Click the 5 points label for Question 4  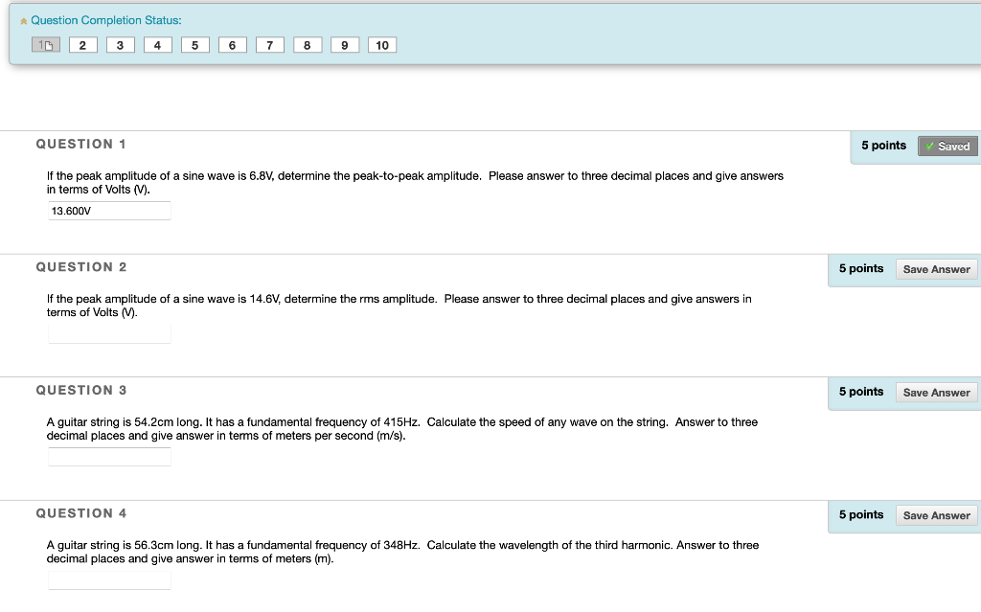(x=861, y=515)
